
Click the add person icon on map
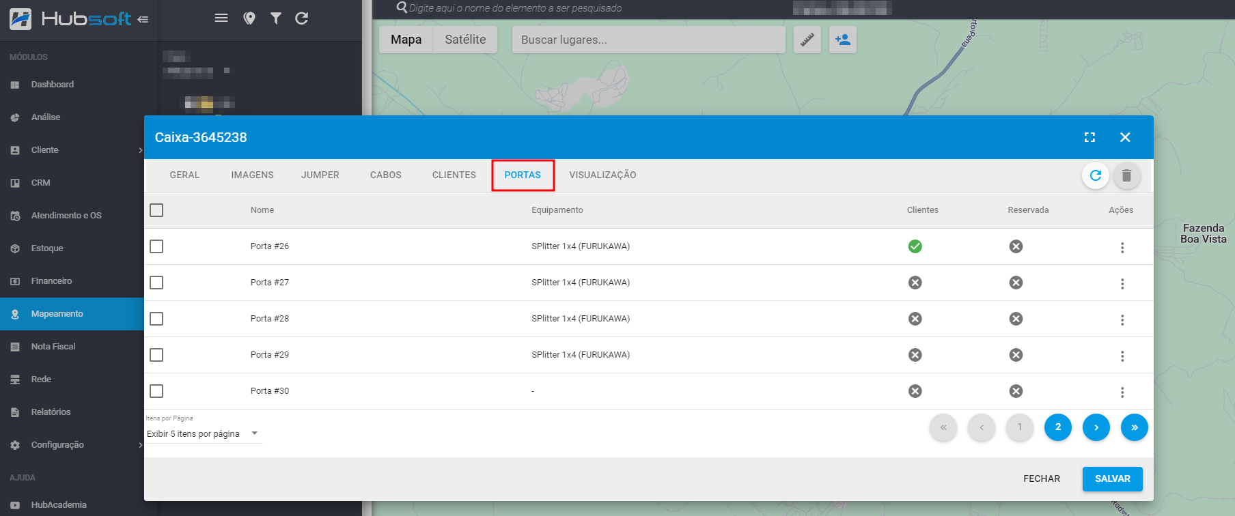(843, 40)
